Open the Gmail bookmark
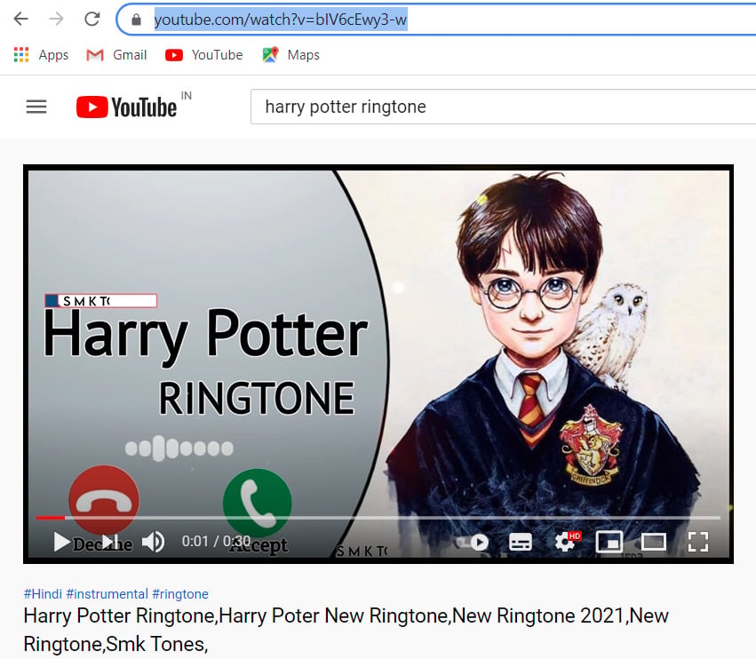Viewport: 756px width, 659px height. tap(116, 55)
